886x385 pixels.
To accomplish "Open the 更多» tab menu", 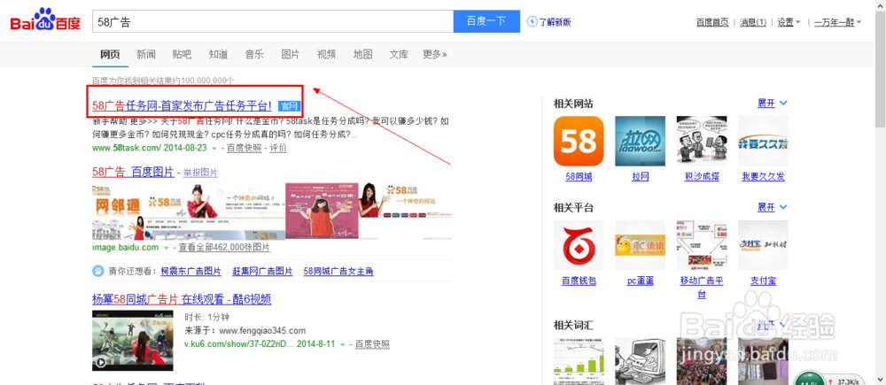I will tap(435, 55).
